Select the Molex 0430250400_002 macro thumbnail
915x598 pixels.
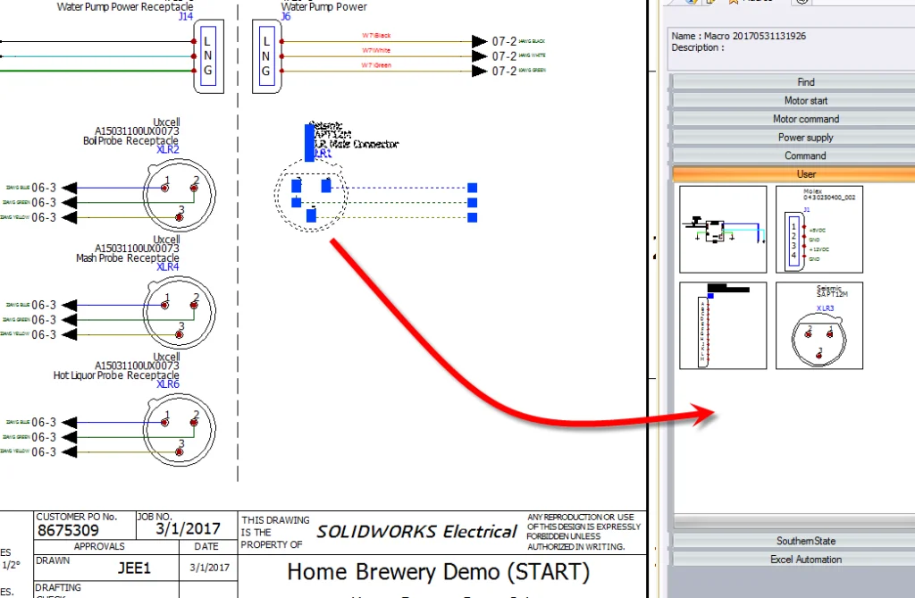tap(818, 228)
